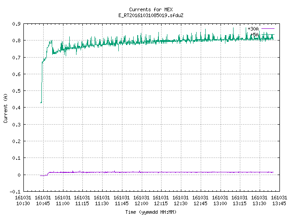Click the y-axis tick label 0.2
This screenshot has width=288, height=216.
coord(16,141)
